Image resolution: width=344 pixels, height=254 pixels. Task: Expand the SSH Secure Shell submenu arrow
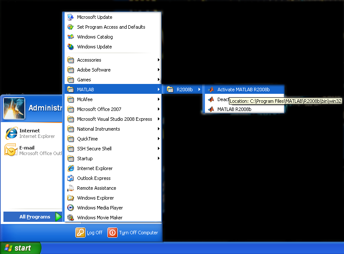[x=158, y=149]
